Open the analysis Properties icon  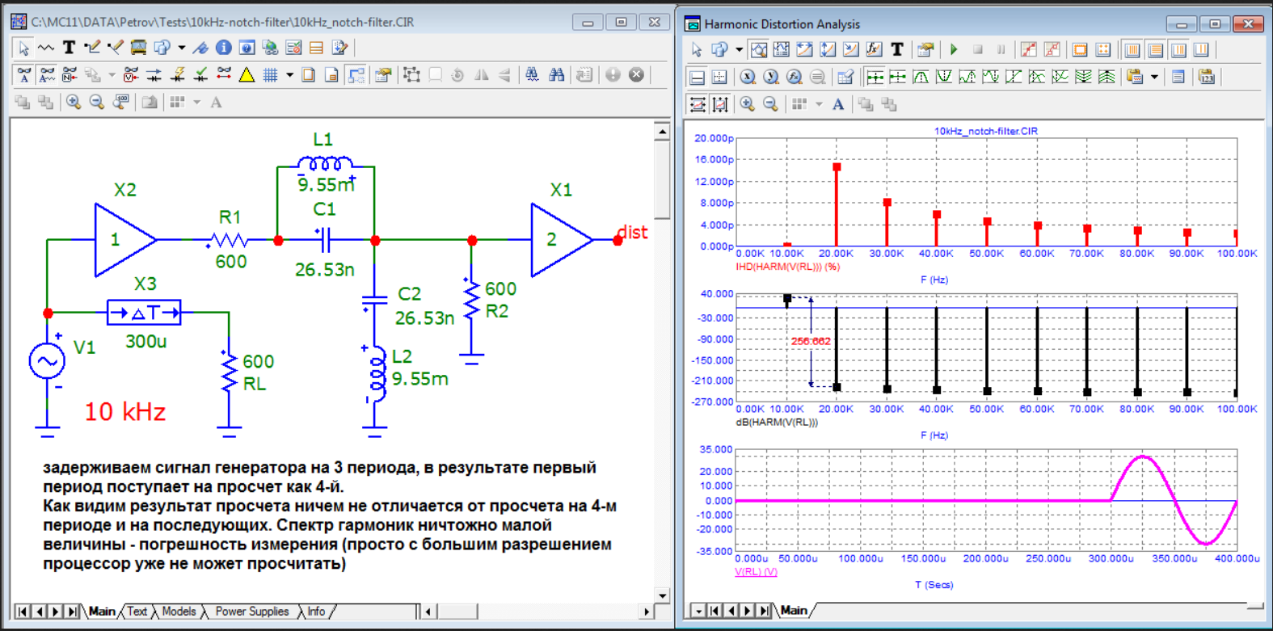[925, 49]
